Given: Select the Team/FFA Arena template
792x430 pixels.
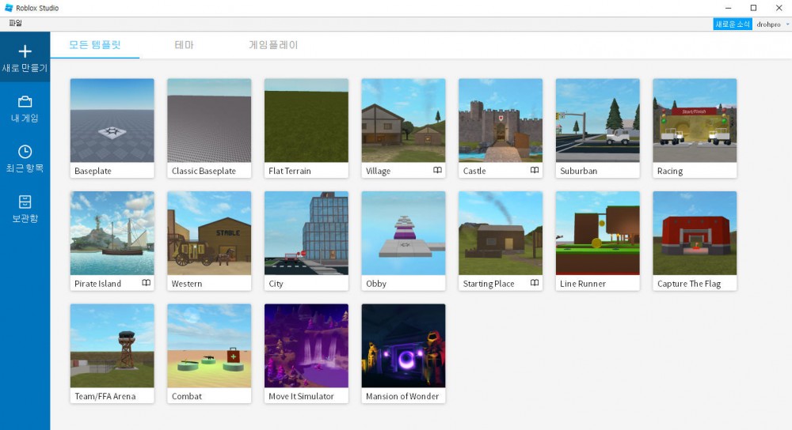Looking at the screenshot, I should (112, 353).
